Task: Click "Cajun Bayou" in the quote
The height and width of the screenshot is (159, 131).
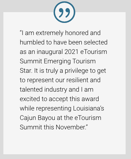Action: click(37, 118)
